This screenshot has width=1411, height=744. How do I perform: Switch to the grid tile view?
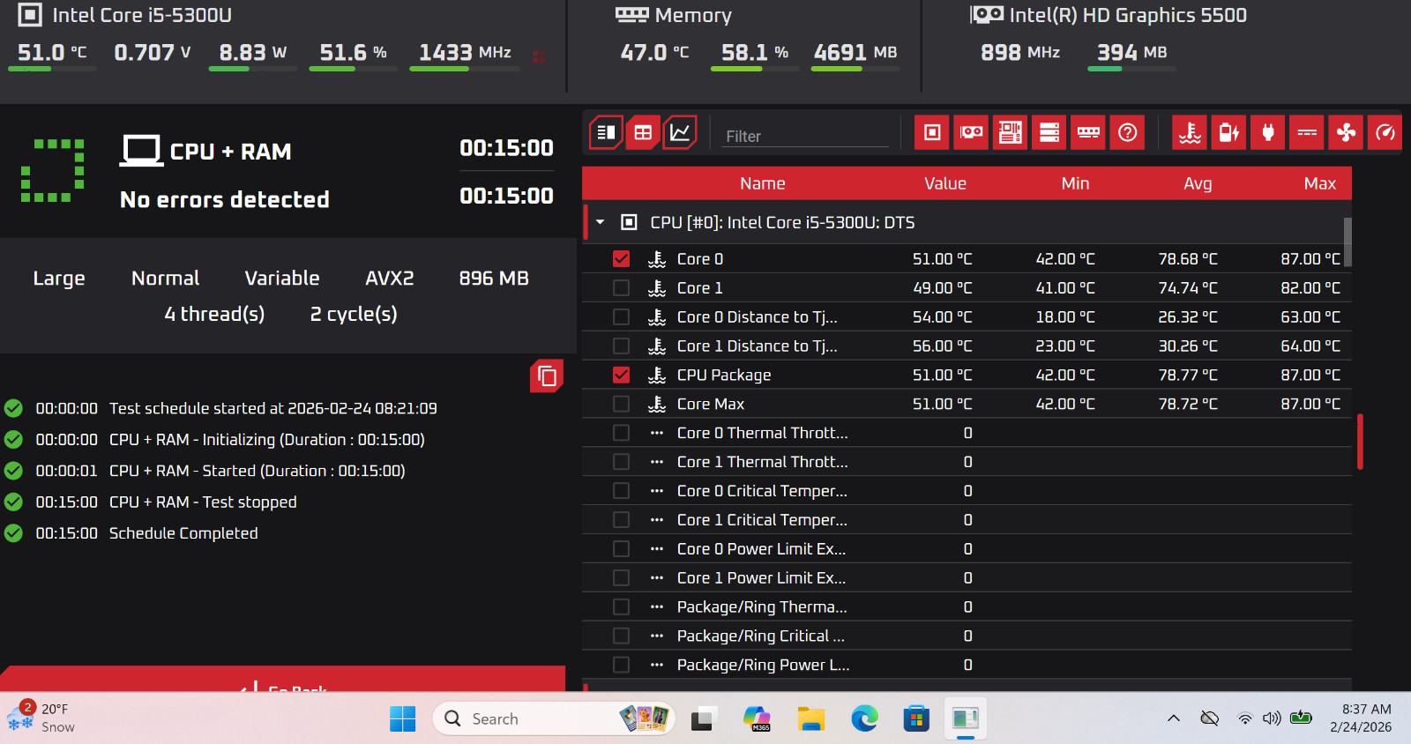[643, 132]
